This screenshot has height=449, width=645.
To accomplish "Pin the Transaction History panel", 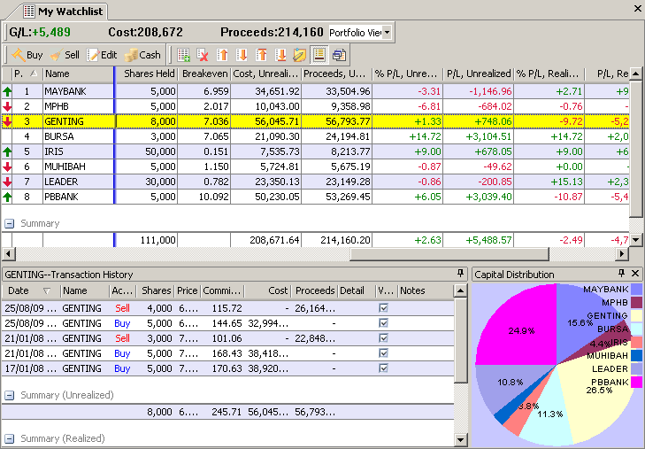I will click(460, 274).
